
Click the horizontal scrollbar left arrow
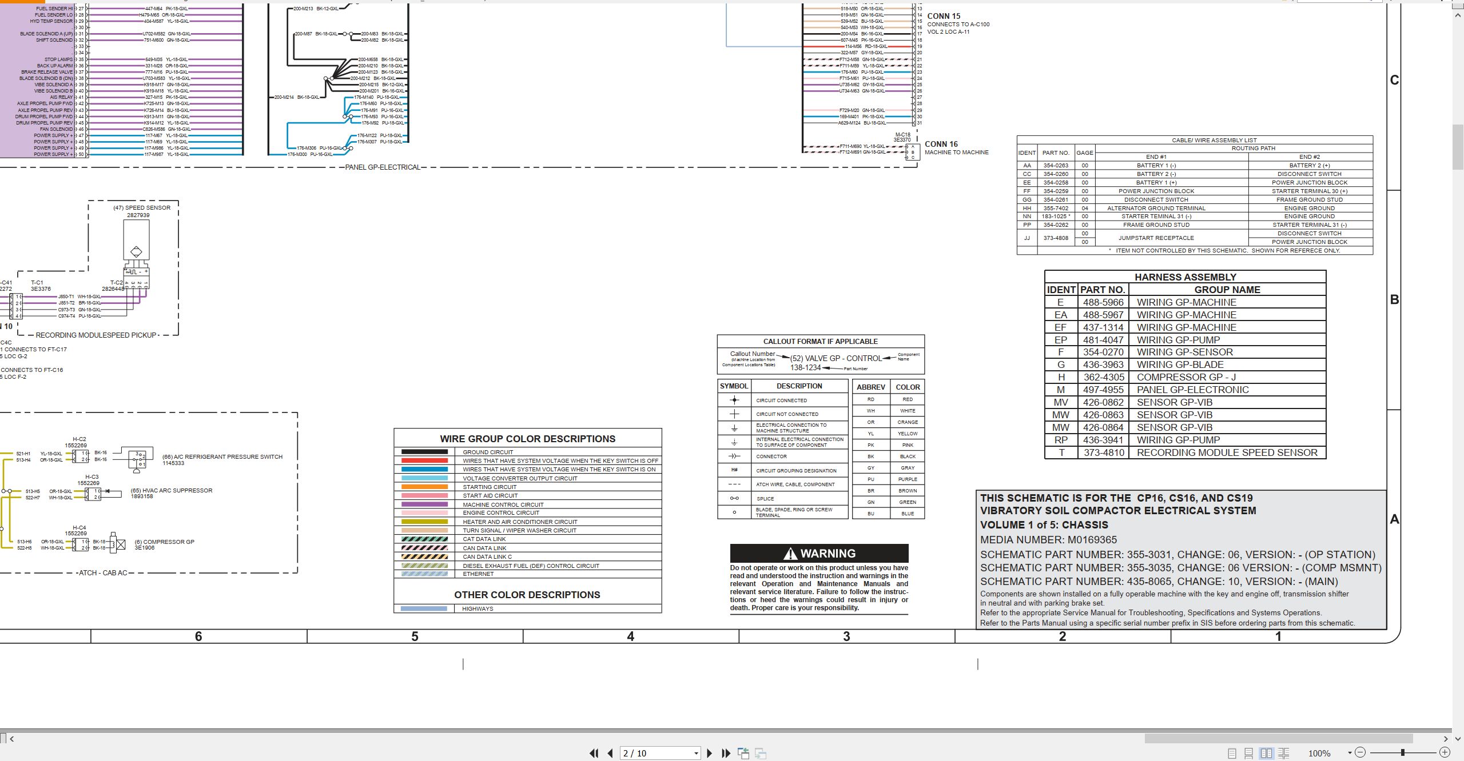click(x=12, y=739)
